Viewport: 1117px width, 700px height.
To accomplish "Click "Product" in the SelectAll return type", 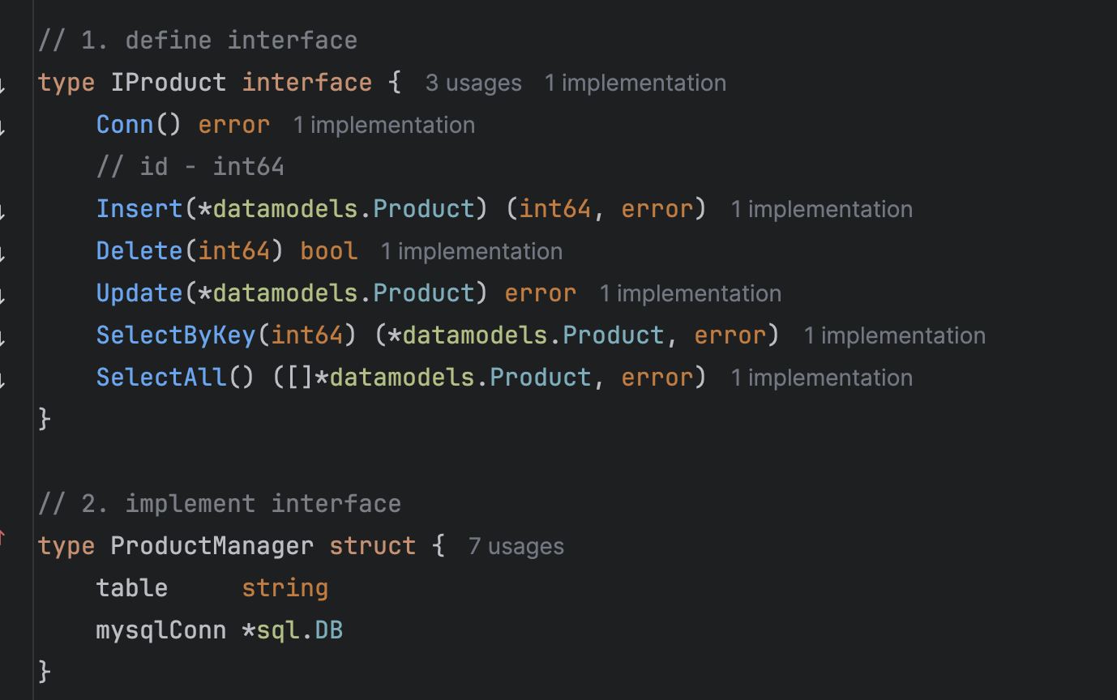I will 541,378.
